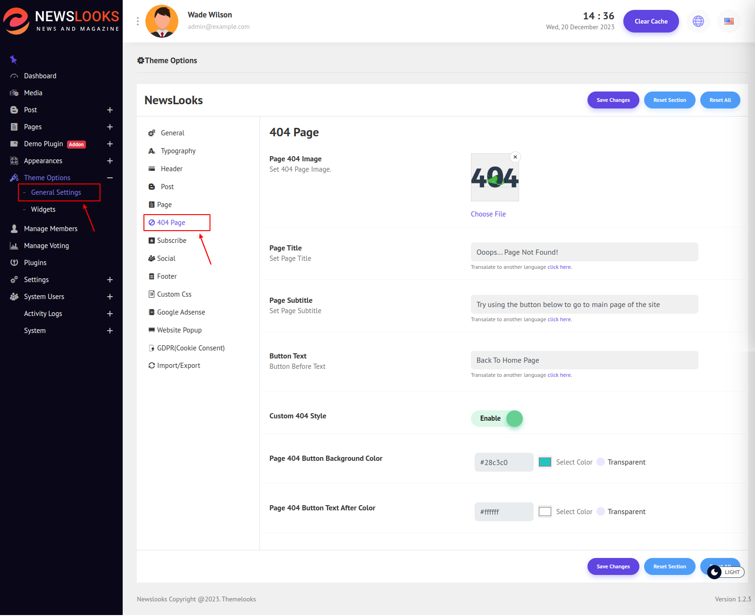Remove the 404 image with X icon
Viewport: 755px width, 616px height.
point(515,157)
